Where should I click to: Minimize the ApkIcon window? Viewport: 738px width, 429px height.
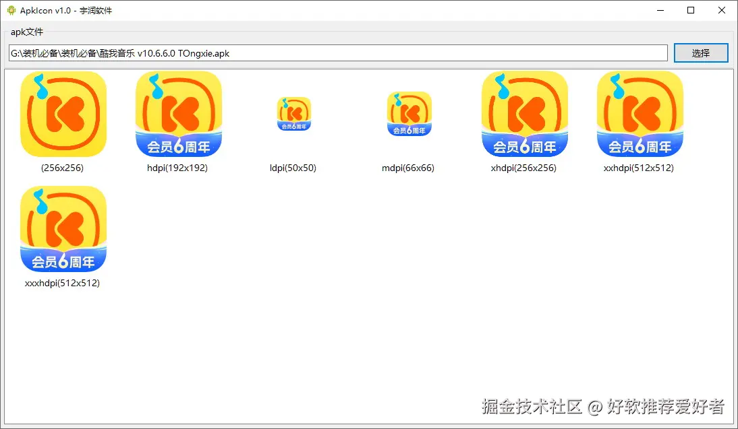[x=660, y=10]
